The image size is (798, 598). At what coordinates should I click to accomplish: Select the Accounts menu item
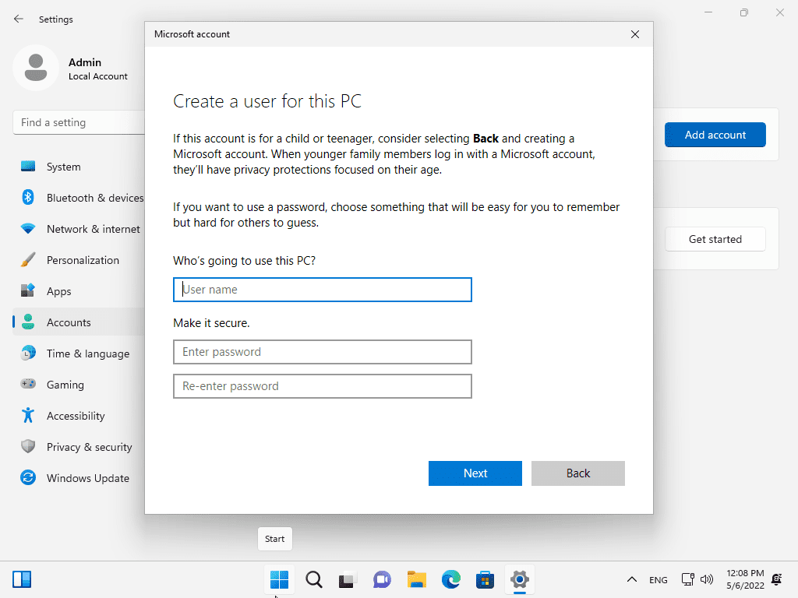click(69, 322)
